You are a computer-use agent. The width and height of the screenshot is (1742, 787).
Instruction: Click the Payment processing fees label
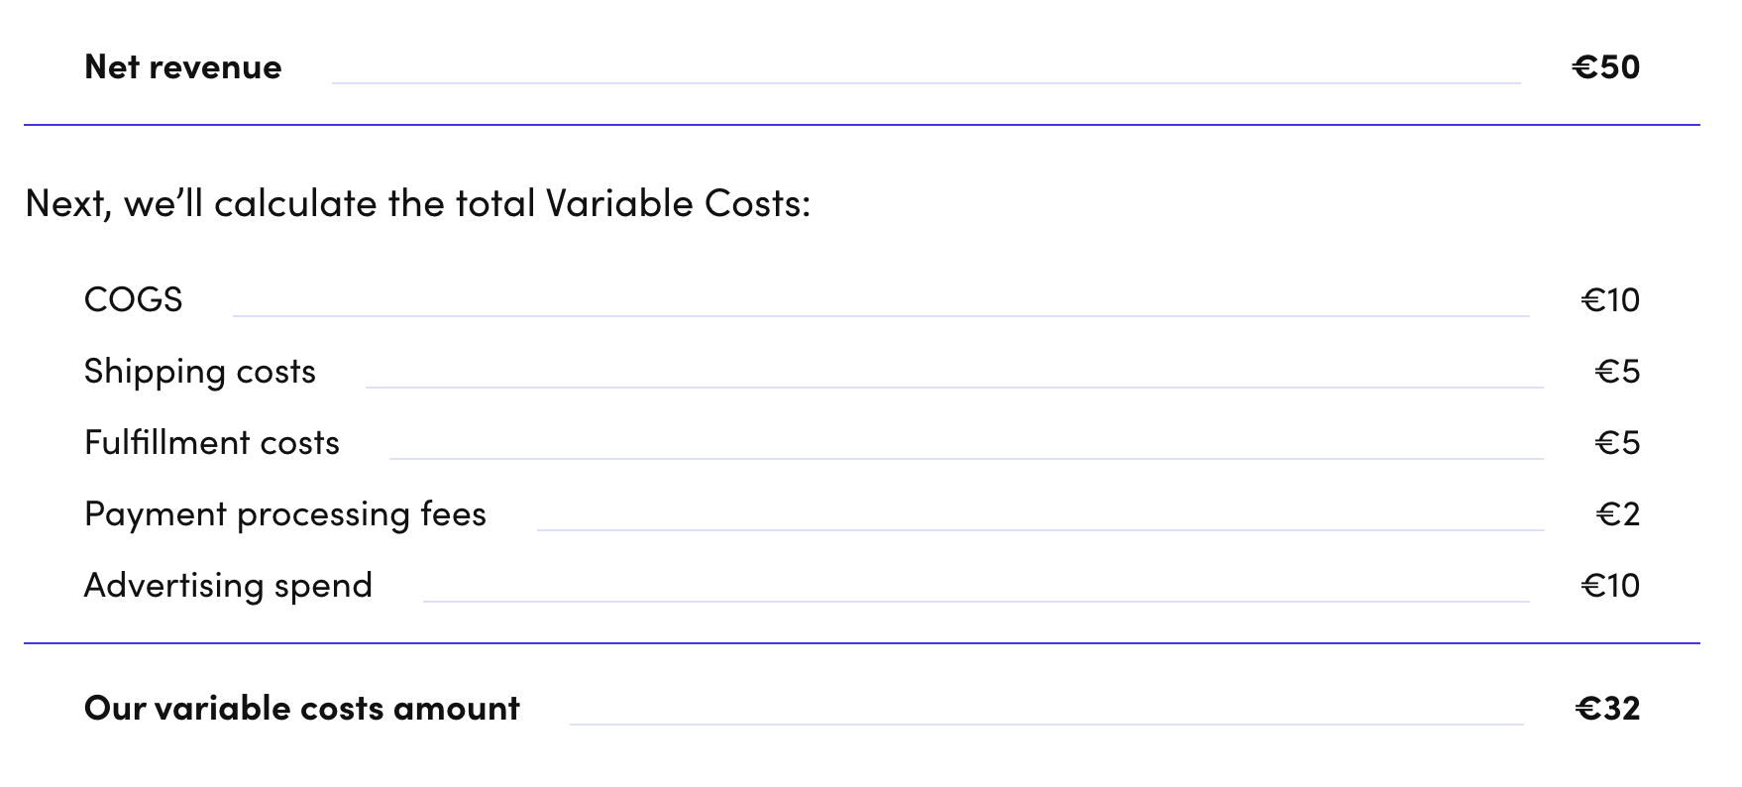coord(285,514)
